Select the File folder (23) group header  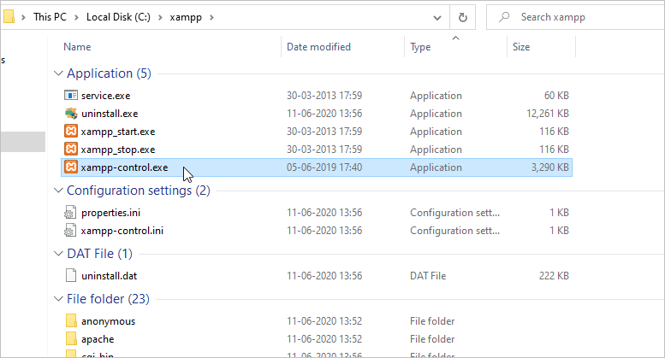[x=108, y=299]
